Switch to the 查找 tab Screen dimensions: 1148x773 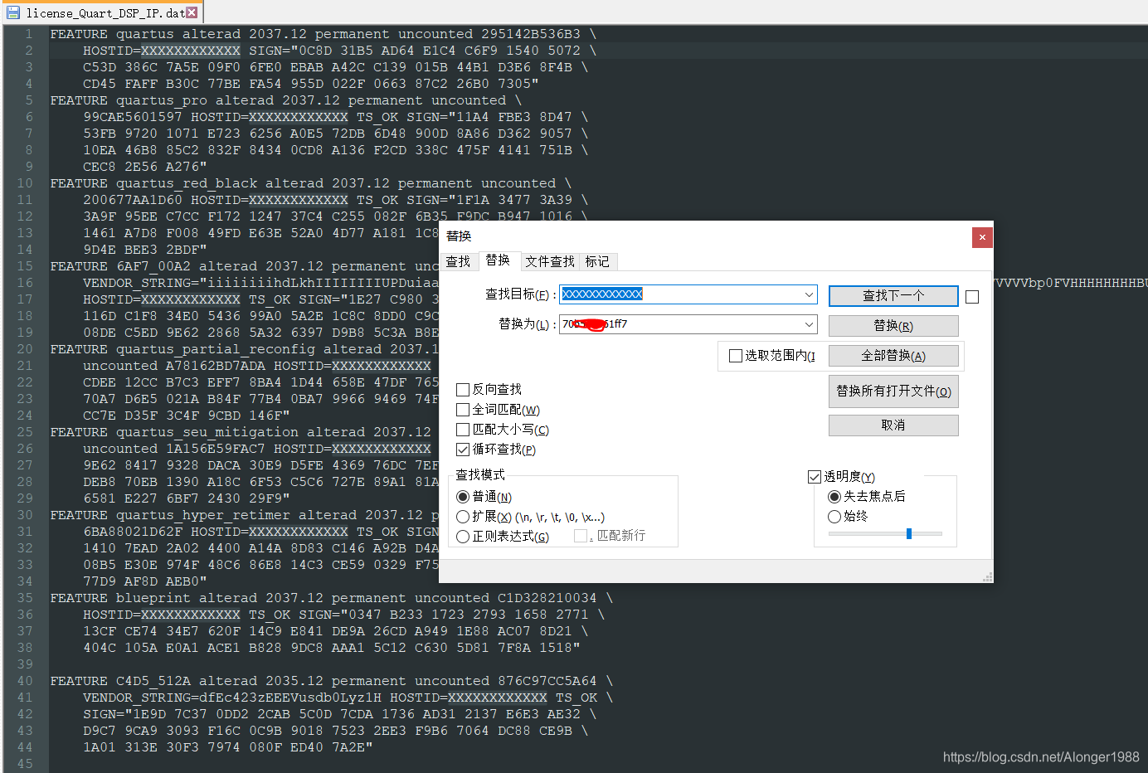tap(458, 261)
